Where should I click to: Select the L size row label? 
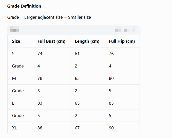pyautogui.click(x=13, y=103)
